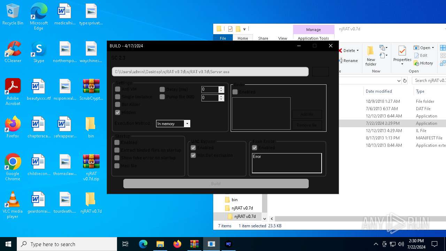Uncheck the Hidden checkbox
Screen dimensions: 446x251
pos(118,112)
